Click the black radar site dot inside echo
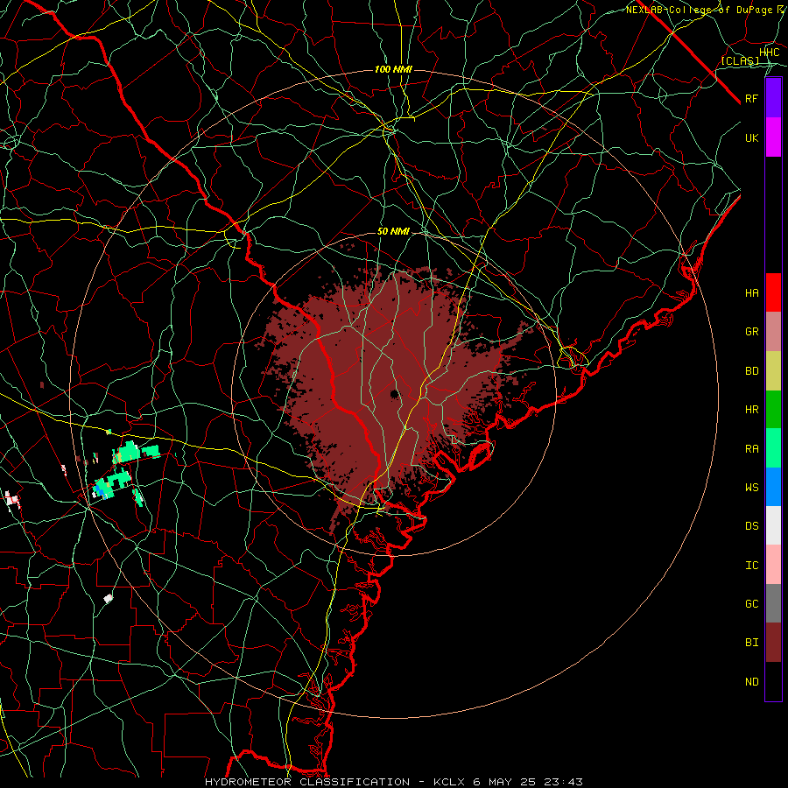Image resolution: width=788 pixels, height=788 pixels. click(395, 393)
